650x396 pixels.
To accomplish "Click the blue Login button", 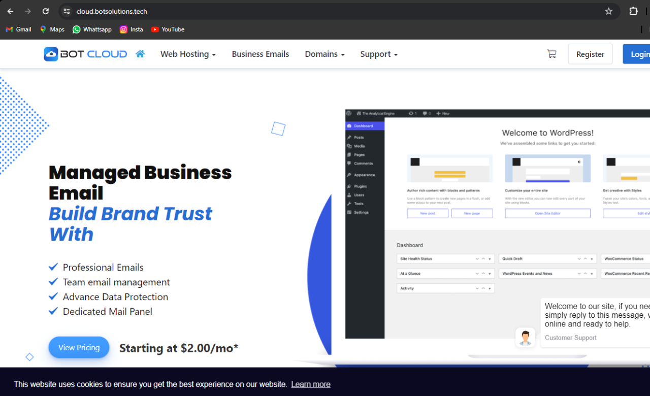I will coord(637,54).
